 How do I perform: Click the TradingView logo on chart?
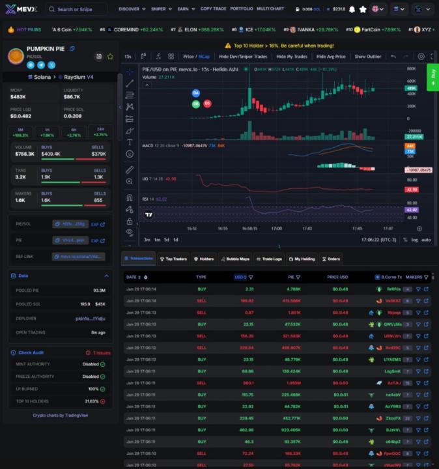149,214
